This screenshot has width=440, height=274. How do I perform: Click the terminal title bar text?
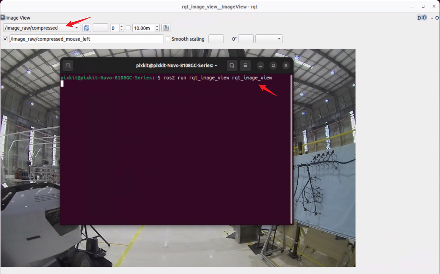tap(177, 66)
